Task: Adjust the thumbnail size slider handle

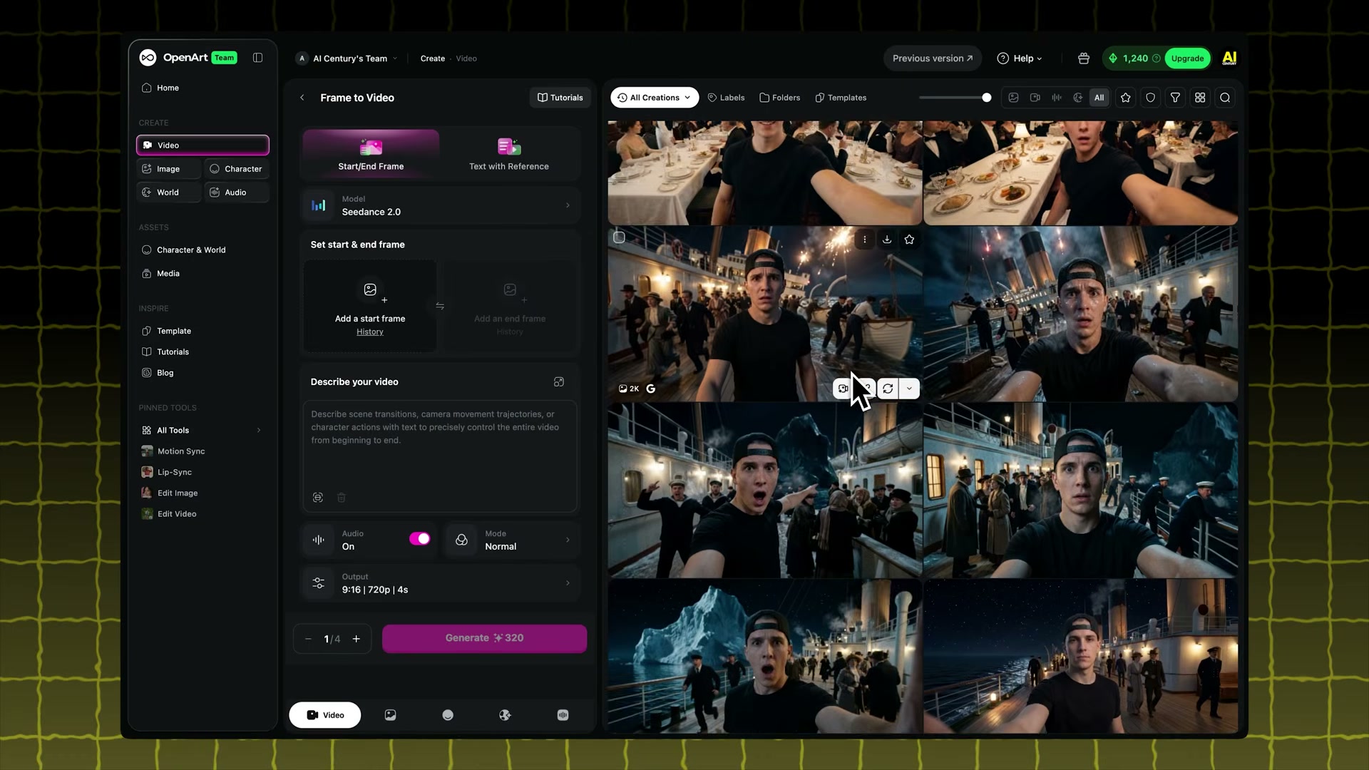Action: coord(987,98)
